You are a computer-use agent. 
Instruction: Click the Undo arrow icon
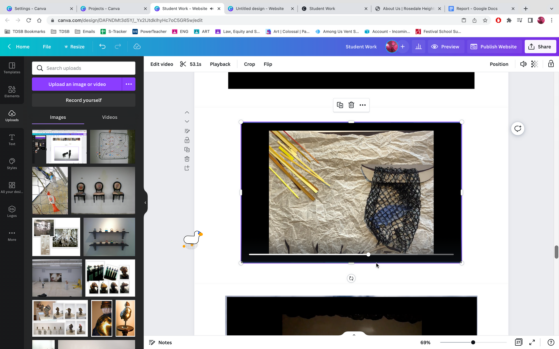[x=102, y=47]
